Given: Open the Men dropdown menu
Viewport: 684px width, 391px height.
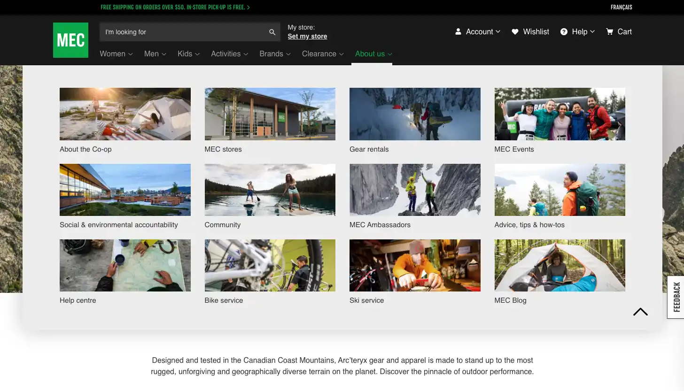Looking at the screenshot, I should [x=155, y=54].
